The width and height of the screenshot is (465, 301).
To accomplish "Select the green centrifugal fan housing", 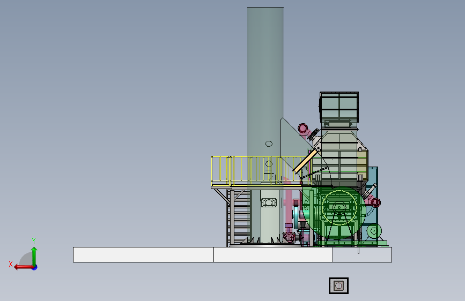I will 334,212.
